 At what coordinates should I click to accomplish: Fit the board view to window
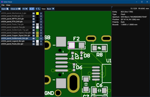tap(25, 9)
